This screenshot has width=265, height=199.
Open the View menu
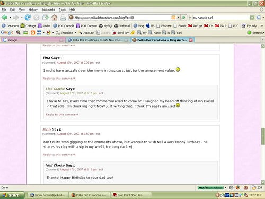tap(22, 10)
